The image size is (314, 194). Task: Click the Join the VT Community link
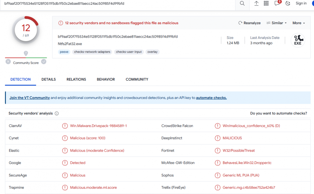pos(30,98)
